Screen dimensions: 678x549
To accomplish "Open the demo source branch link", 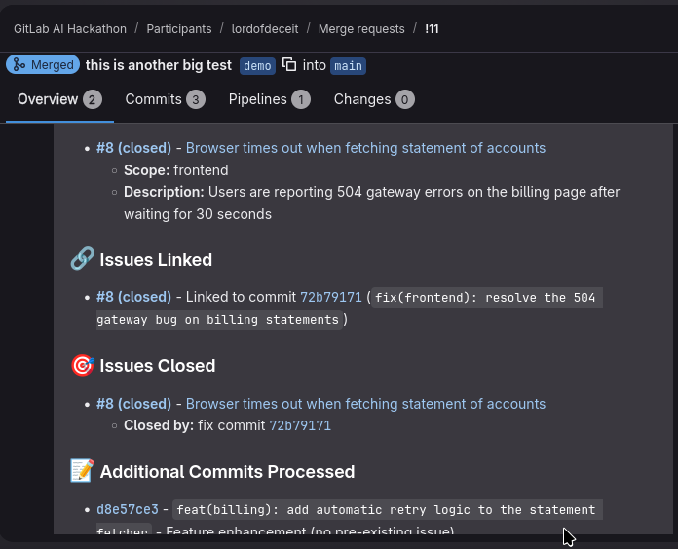I will tap(258, 66).
